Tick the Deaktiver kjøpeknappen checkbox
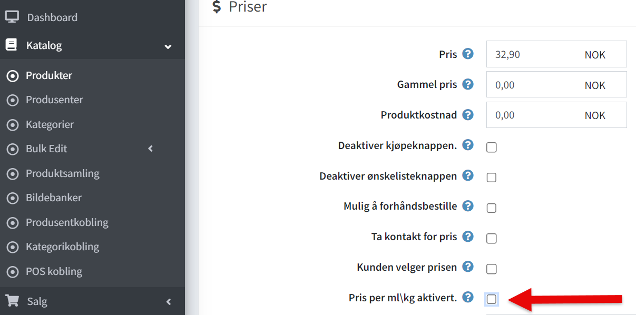 click(491, 147)
